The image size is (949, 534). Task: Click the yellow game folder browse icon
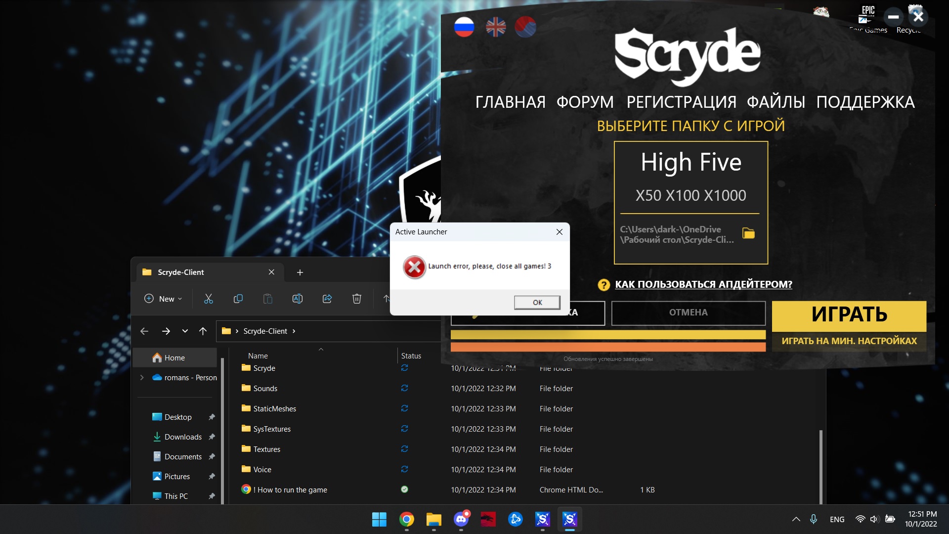(x=748, y=233)
